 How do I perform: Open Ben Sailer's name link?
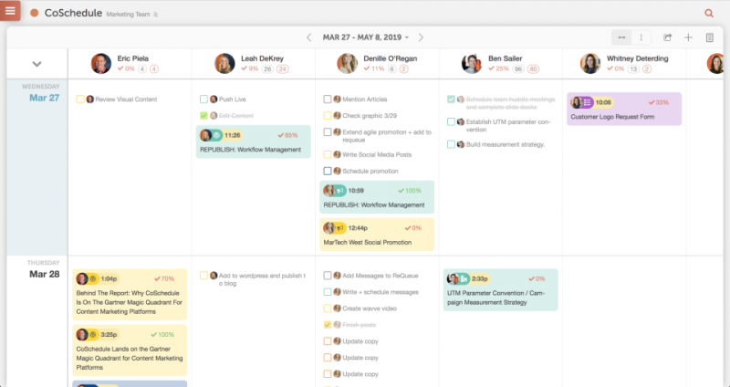pyautogui.click(x=506, y=58)
